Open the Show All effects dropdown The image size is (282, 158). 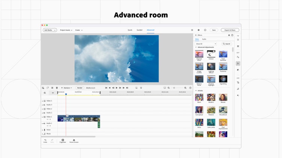pos(205,44)
